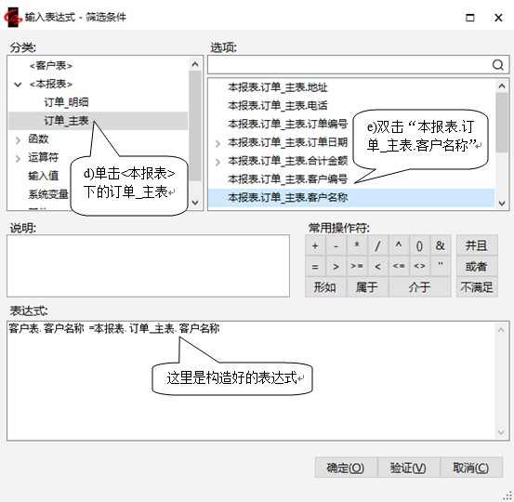Click the 介于 operator button
Screen dimensions: 514x502
point(419,287)
